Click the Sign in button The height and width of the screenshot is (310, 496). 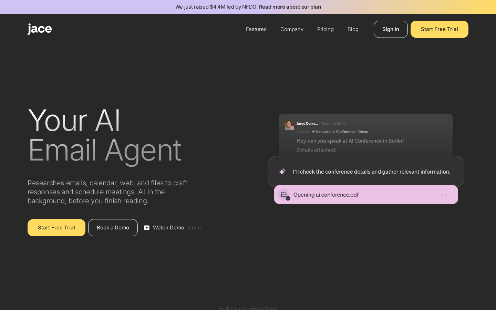pyautogui.click(x=391, y=29)
